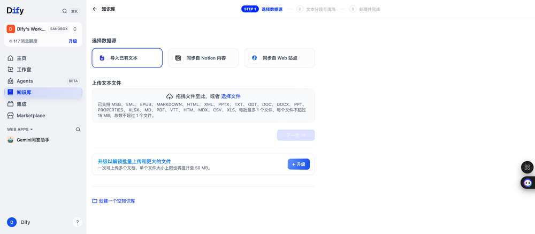This screenshot has height=234, width=535.
Task: Open the support headset icon
Action: coord(64,11)
